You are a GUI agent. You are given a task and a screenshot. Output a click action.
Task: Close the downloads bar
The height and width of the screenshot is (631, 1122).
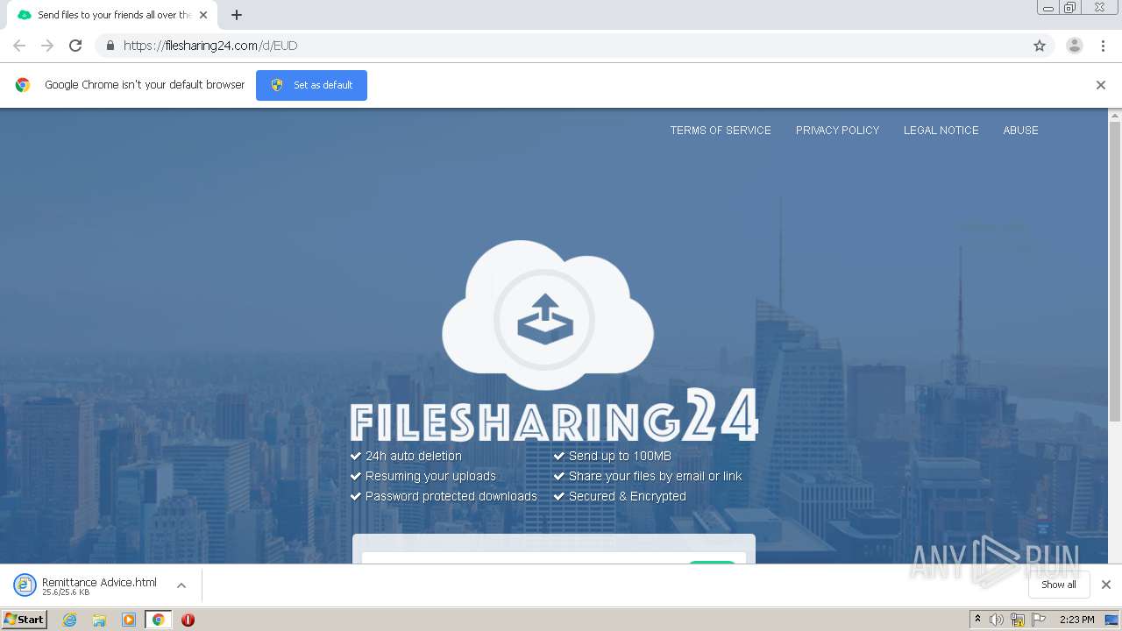pyautogui.click(x=1106, y=585)
